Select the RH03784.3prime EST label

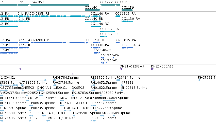(65, 78)
